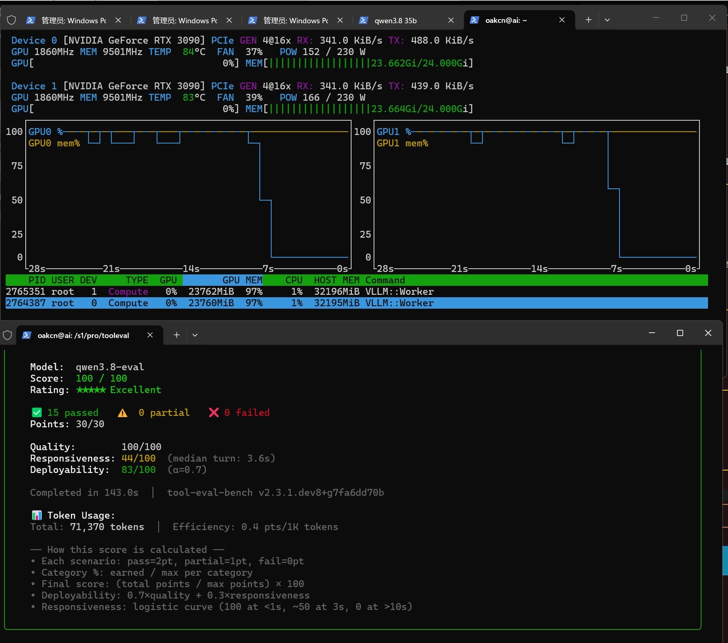This screenshot has width=728, height=643.
Task: Close the /s1/pro/tooleval tab
Action: (150, 335)
